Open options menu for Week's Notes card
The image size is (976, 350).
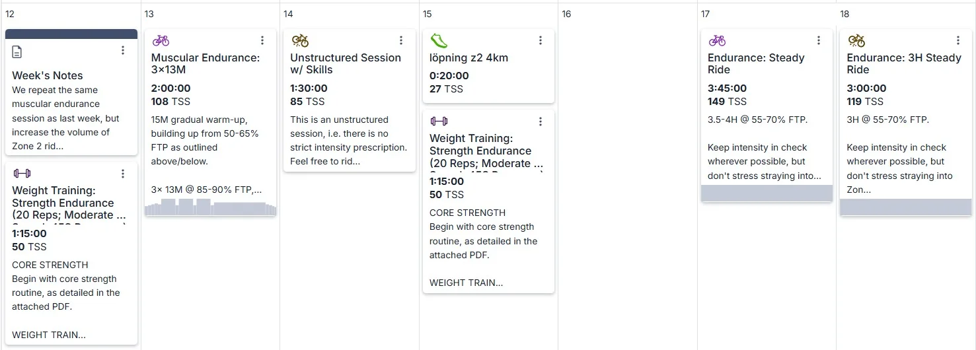coord(123,51)
